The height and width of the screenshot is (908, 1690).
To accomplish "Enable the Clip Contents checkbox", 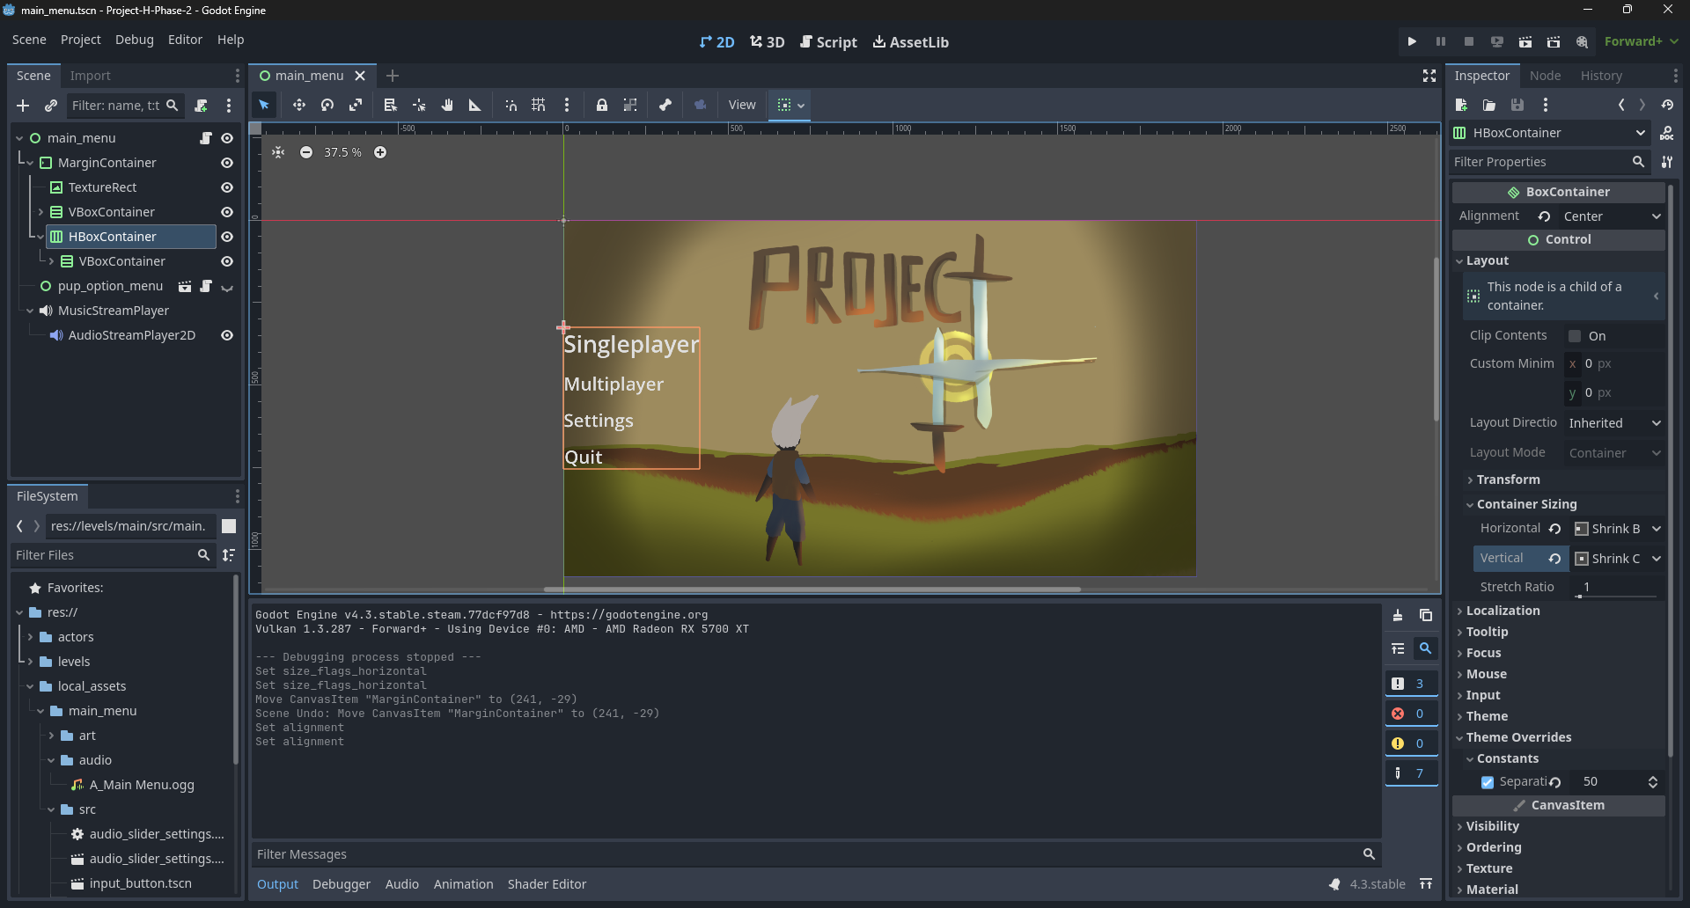I will pos(1575,336).
